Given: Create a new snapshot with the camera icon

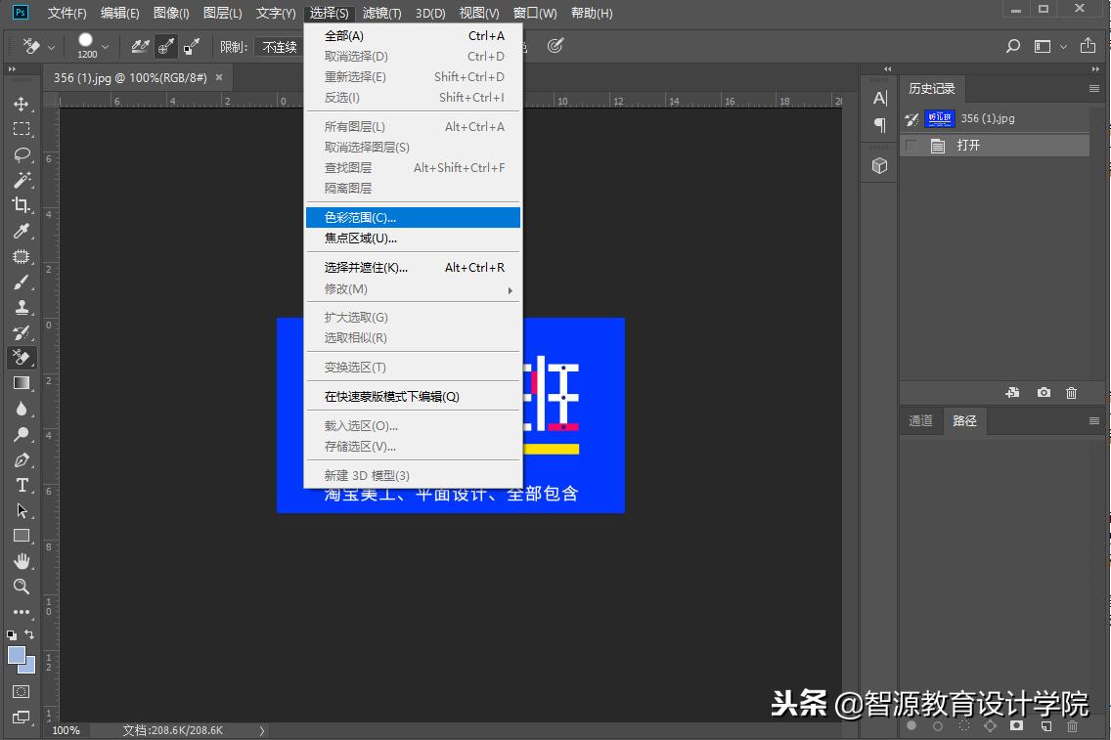Looking at the screenshot, I should (x=1044, y=392).
